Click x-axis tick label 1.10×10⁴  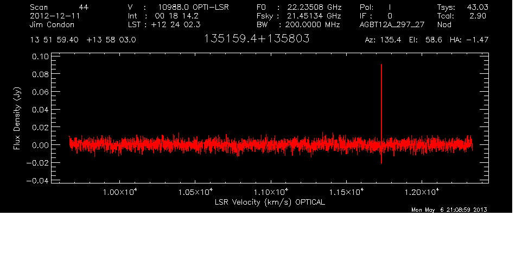(x=271, y=192)
